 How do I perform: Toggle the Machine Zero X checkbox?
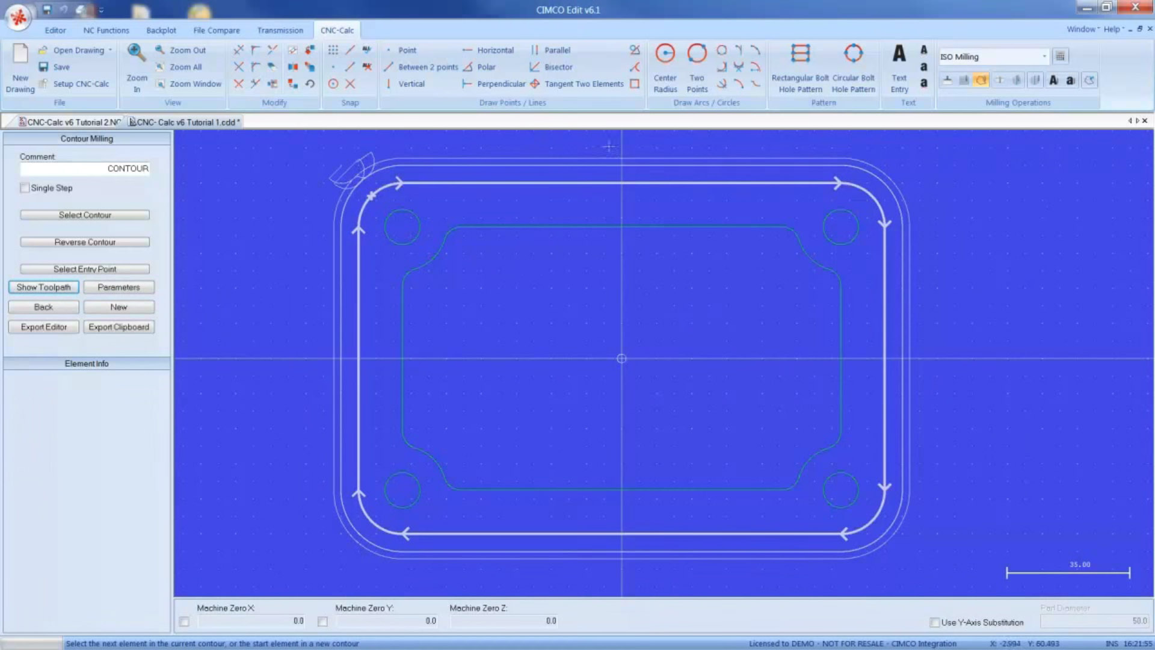click(x=184, y=621)
